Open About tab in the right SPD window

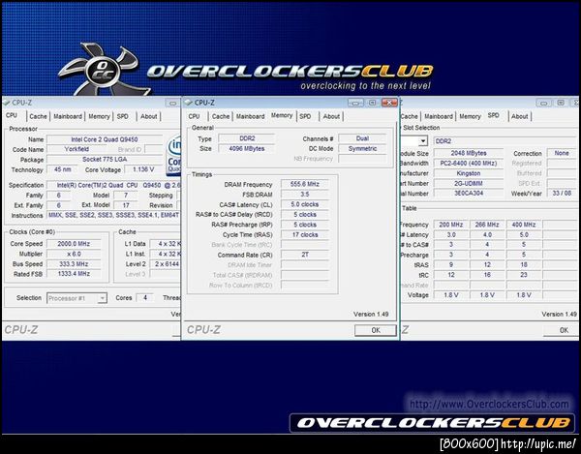(x=519, y=116)
